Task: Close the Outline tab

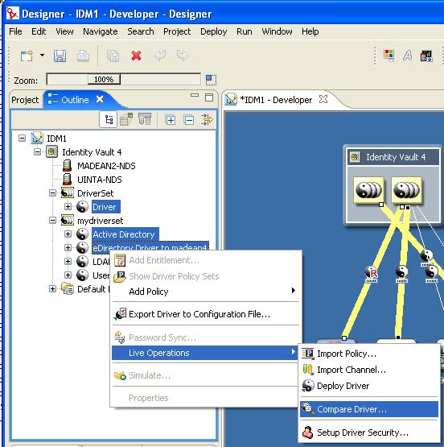Action: click(x=100, y=99)
